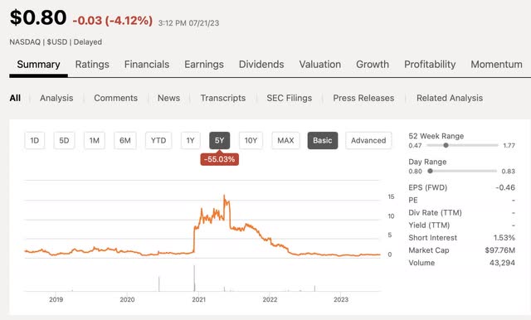Viewport: 531px width, 320px height.
Task: Switch to the Ratings tab
Action: coord(92,65)
